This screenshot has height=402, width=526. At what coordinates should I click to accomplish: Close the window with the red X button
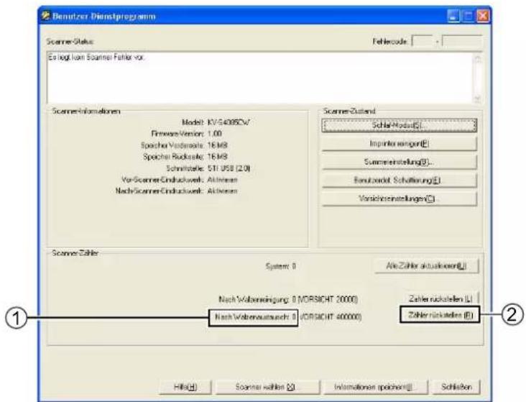(483, 16)
